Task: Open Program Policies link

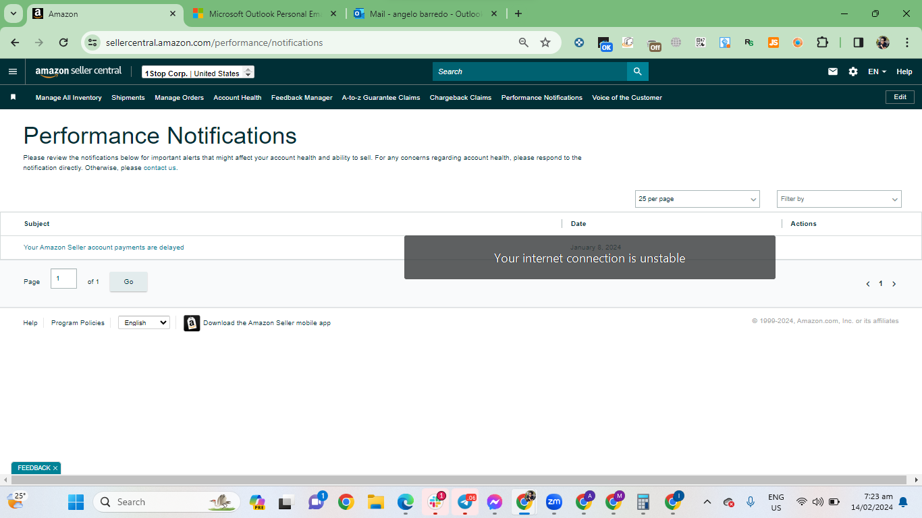Action: (78, 323)
